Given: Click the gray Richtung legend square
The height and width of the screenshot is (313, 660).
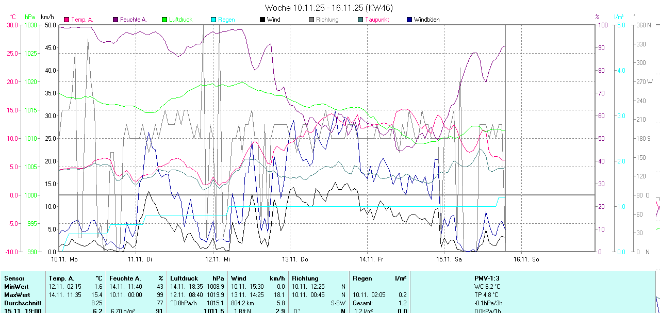Looking at the screenshot, I should pyautogui.click(x=311, y=20).
